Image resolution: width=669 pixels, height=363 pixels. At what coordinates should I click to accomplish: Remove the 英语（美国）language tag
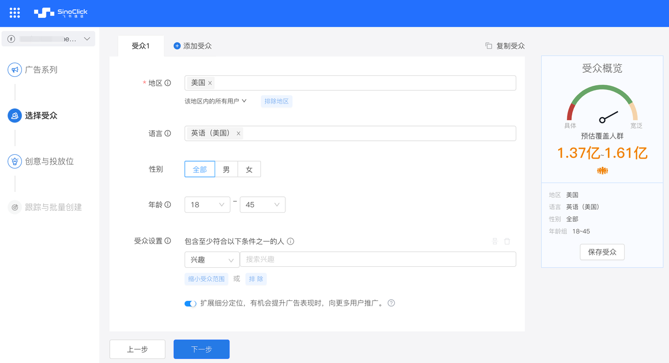238,133
